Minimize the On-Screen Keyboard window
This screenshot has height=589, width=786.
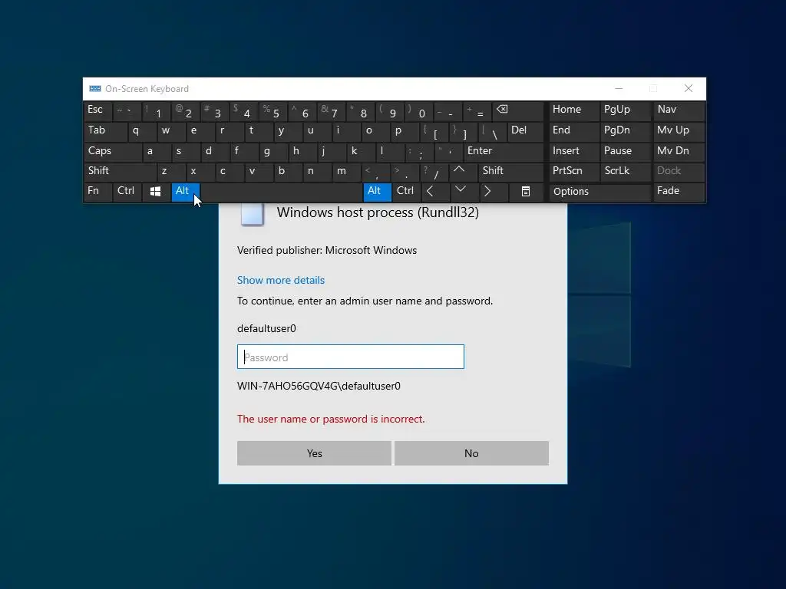pyautogui.click(x=619, y=88)
